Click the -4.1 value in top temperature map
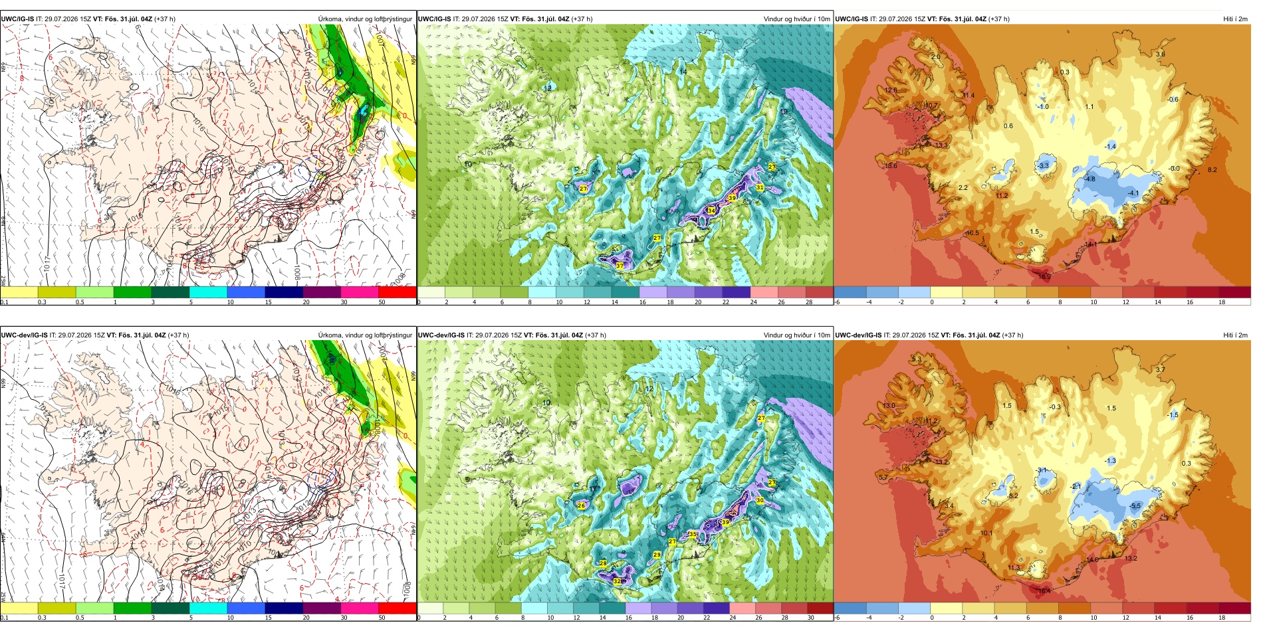1263x631 pixels. pos(1133,193)
